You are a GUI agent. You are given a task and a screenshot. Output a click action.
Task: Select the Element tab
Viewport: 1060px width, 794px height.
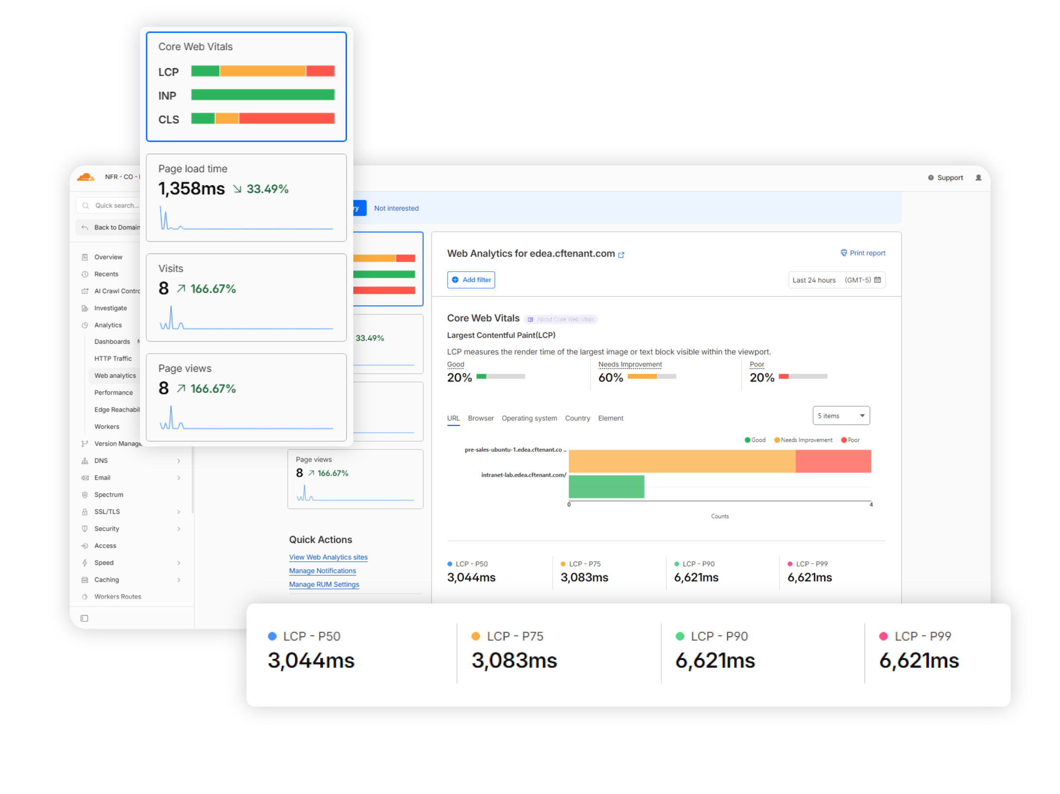coord(610,418)
